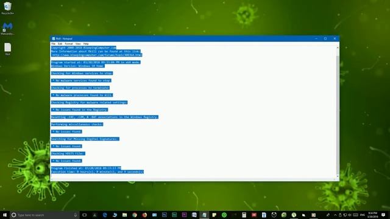
Task: Minimize the Notepad window
Action: [316, 38]
